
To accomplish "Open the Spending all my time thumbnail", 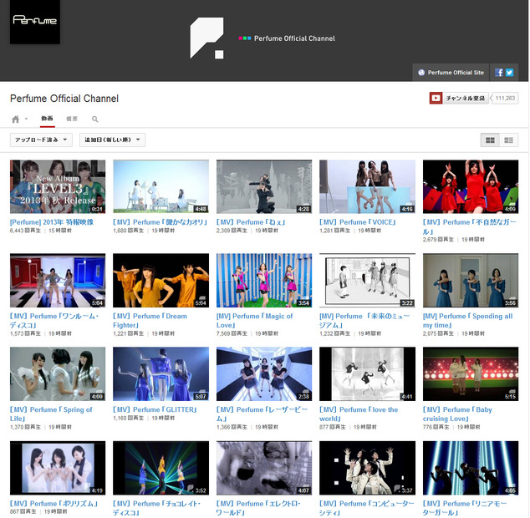I will 471,280.
